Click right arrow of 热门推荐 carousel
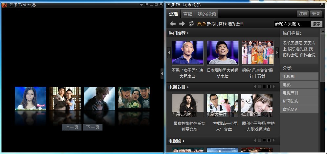The image size is (327, 154). 277,52
